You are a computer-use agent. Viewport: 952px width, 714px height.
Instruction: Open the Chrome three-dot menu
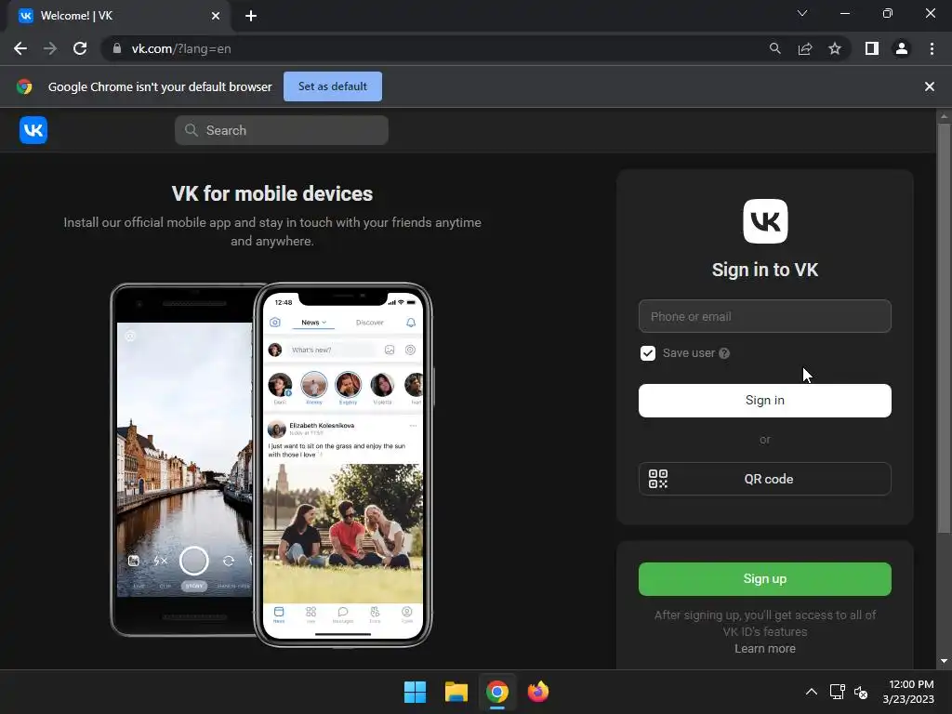coord(932,48)
